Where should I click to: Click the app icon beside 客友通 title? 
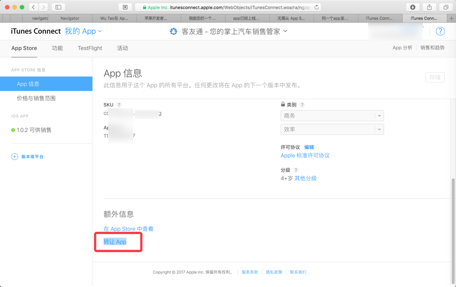click(x=174, y=31)
